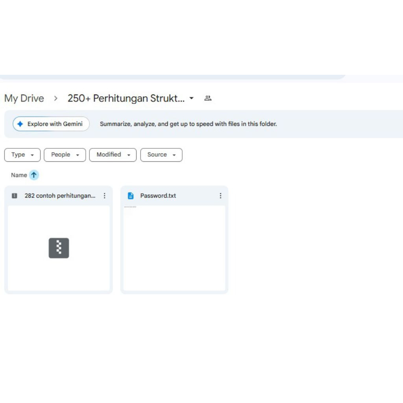Click Explore with Gemini button
The height and width of the screenshot is (403, 403).
coord(51,124)
